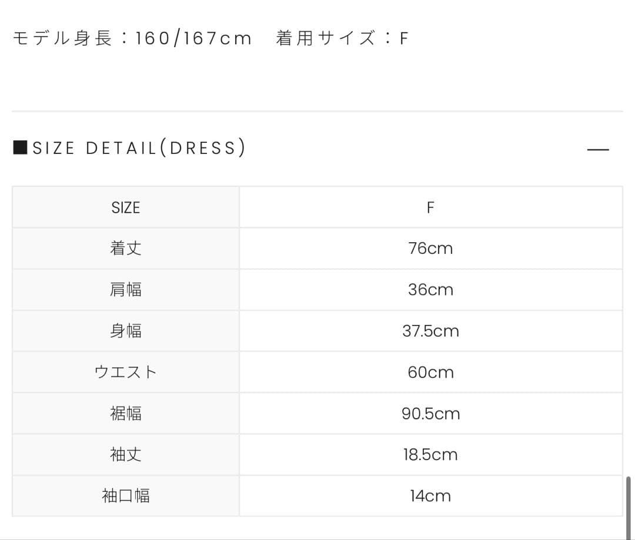Click the 身幅 row label

pos(126,331)
